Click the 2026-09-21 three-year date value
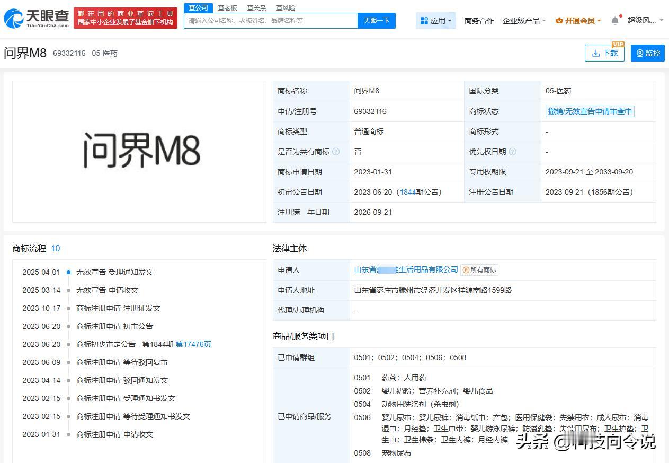This screenshot has width=669, height=463. coord(373,212)
